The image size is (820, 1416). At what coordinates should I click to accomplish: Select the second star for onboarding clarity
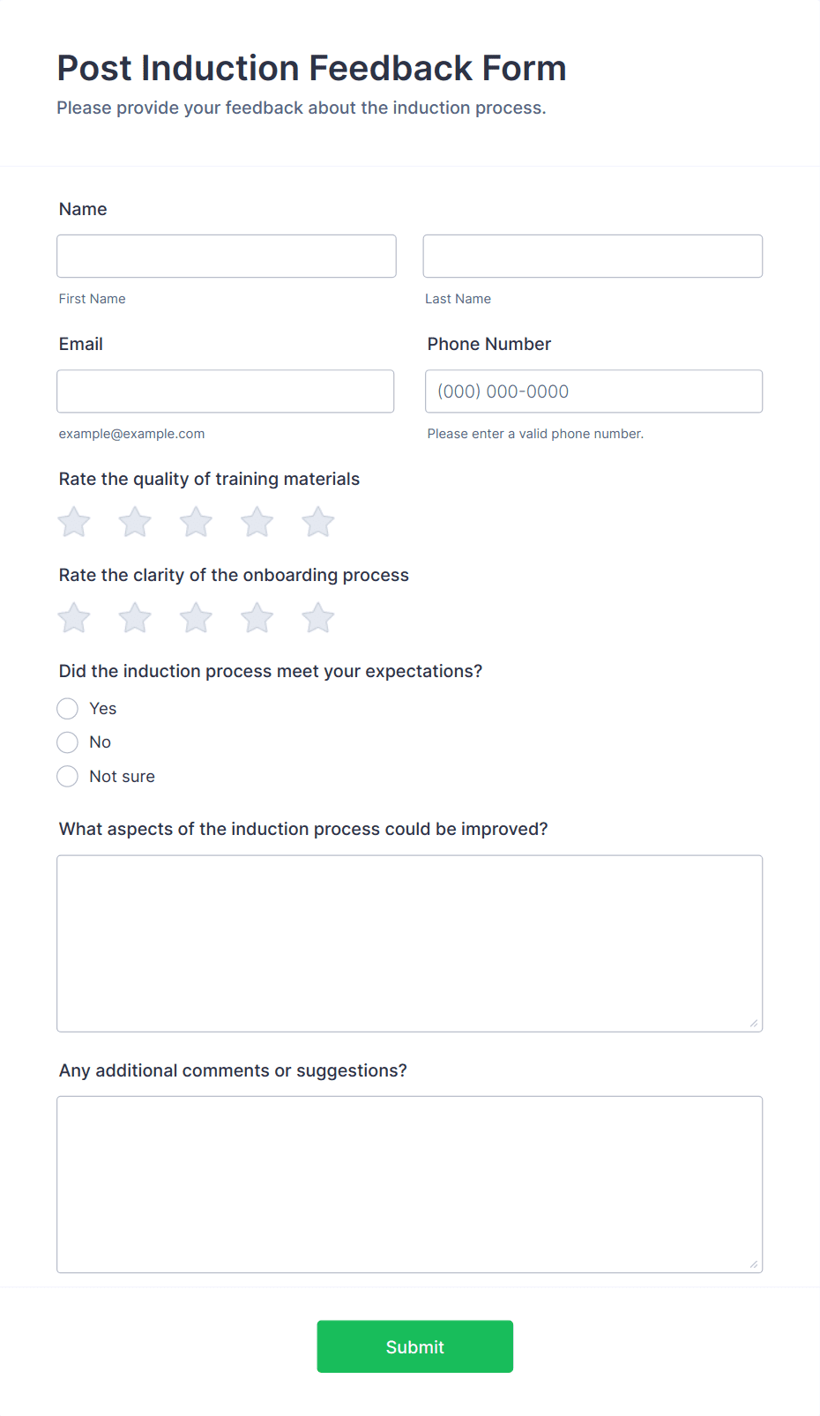coord(134,617)
